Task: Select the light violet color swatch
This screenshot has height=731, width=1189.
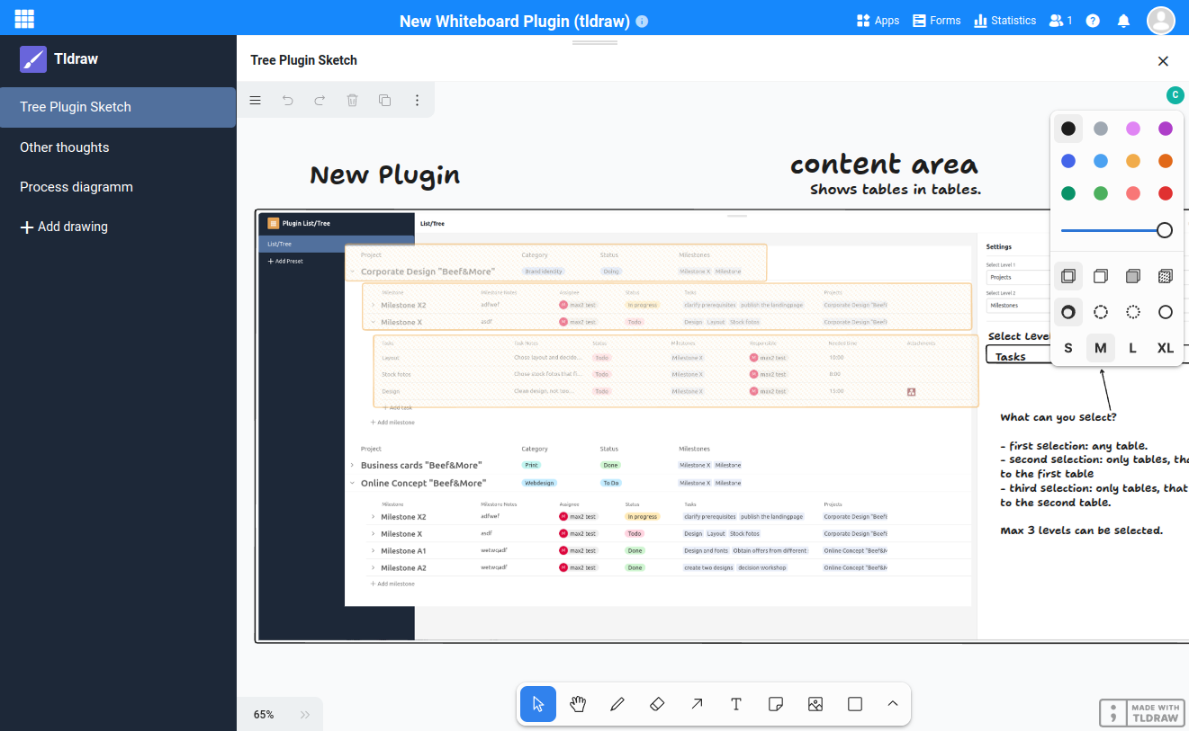Action: tap(1133, 129)
